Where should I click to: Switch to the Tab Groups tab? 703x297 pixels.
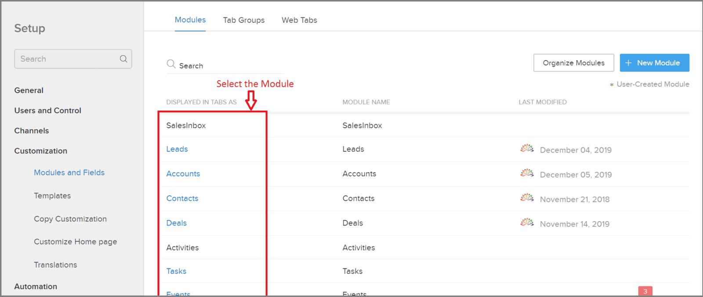pos(244,20)
